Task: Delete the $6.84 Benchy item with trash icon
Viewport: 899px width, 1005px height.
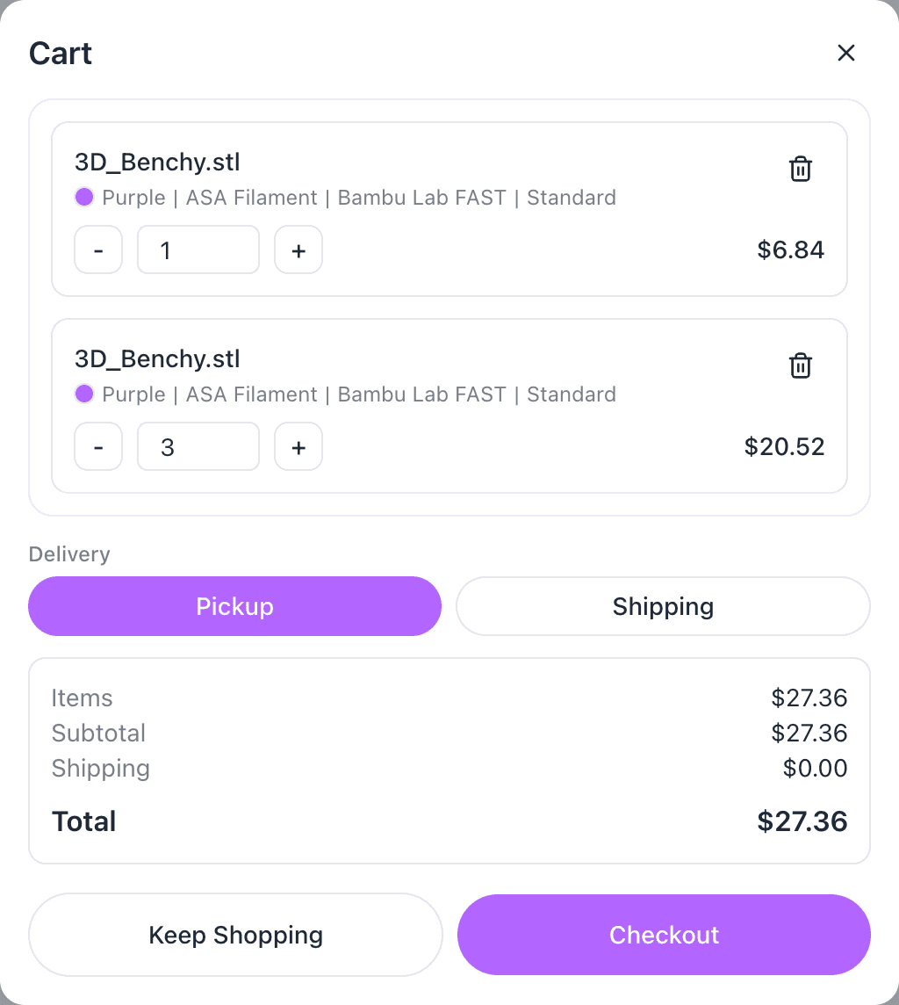Action: tap(801, 169)
